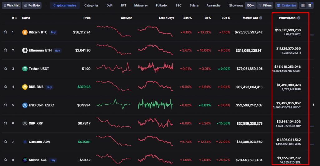This screenshot has width=320, height=166.
Task: Sort by 7d % column header
Action: 207,18
